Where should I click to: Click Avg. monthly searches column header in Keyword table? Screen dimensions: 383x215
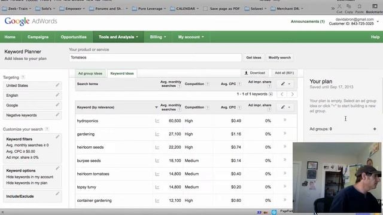[171, 107]
